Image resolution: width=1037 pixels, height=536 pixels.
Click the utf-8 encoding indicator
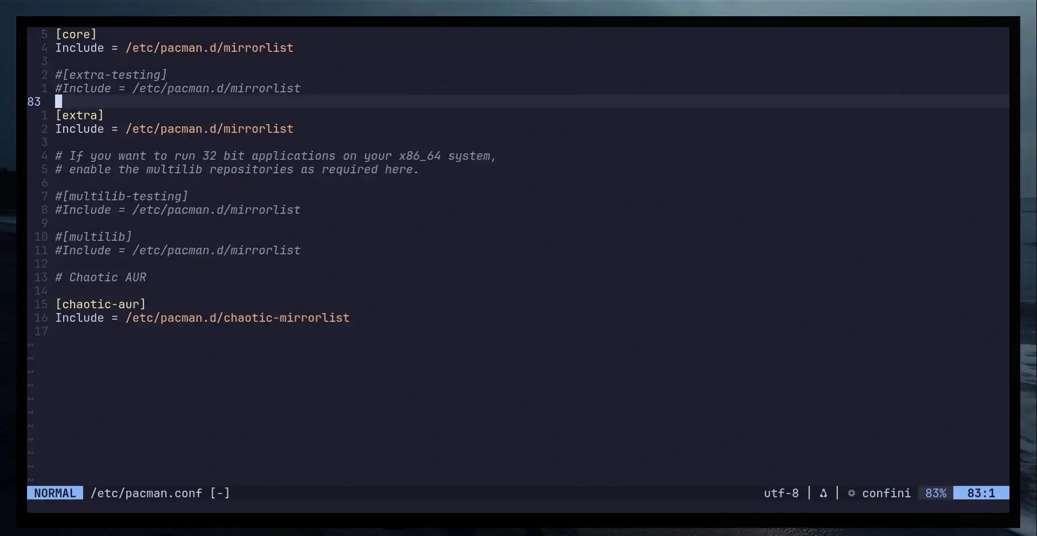pos(781,493)
